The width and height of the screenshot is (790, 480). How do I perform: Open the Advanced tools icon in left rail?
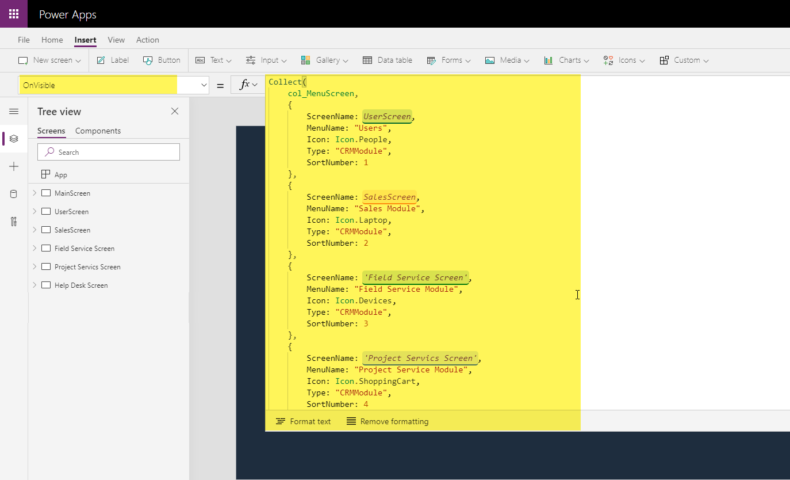point(14,222)
